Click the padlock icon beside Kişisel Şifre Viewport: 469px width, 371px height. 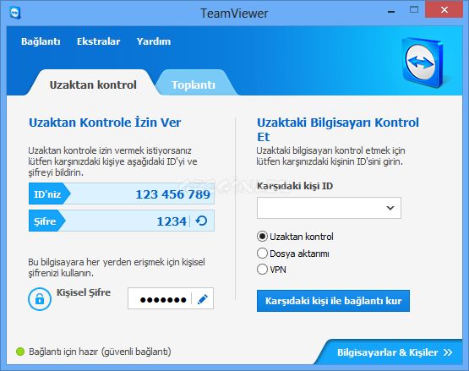point(40,299)
